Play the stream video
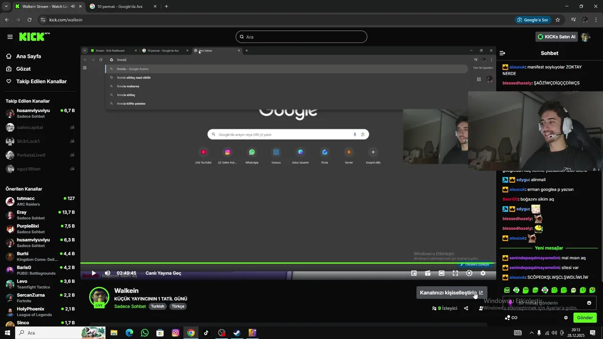 pyautogui.click(x=94, y=273)
